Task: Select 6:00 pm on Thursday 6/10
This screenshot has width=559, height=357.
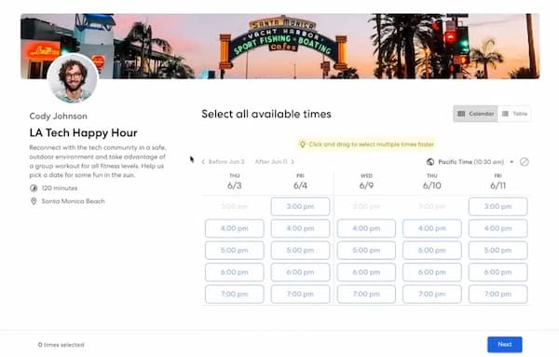Action: (x=432, y=272)
